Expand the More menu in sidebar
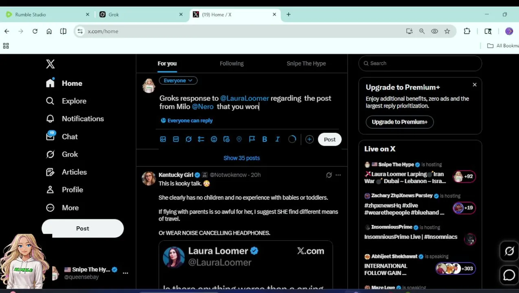Viewport: 519px width, 293px height. click(62, 208)
